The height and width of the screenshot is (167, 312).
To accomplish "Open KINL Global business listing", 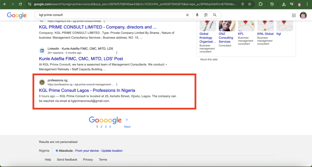I will (265, 34).
